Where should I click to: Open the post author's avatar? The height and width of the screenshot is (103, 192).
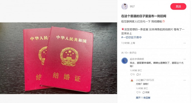click(x=124, y=6)
